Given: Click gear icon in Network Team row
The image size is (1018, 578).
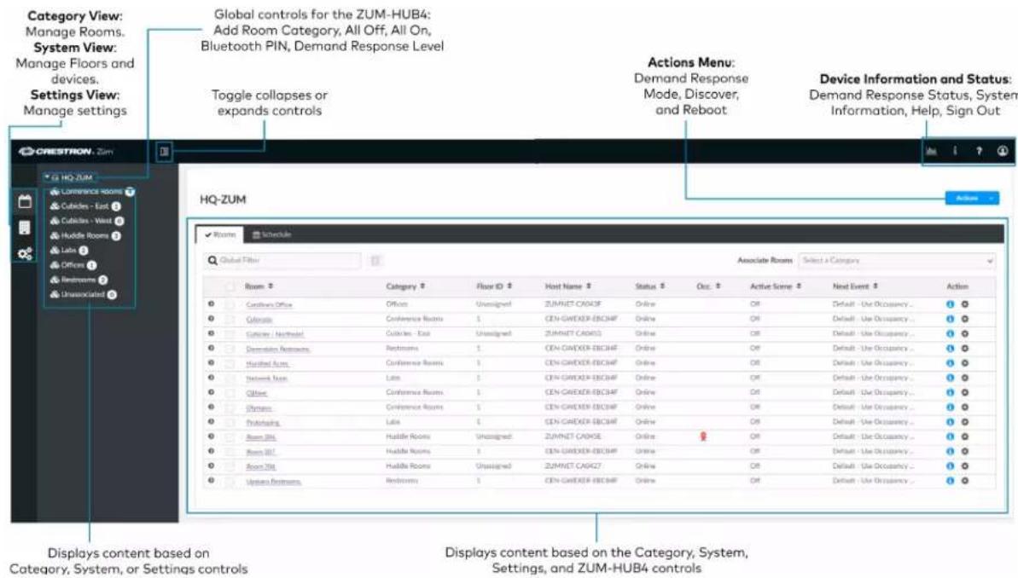Looking at the screenshot, I should (x=965, y=378).
